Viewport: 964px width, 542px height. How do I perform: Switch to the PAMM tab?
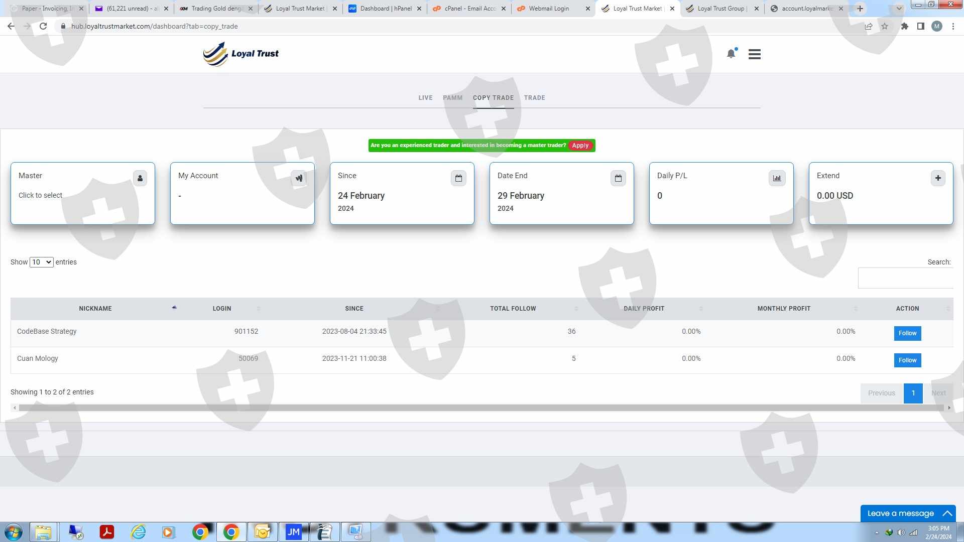point(452,98)
